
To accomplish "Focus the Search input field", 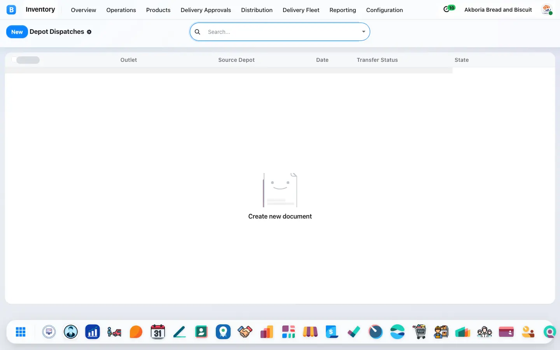I will click(283, 32).
